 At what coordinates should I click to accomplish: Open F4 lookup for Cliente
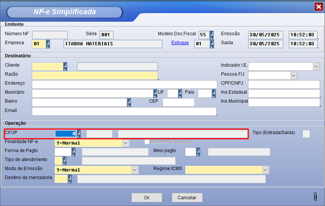click(x=65, y=66)
